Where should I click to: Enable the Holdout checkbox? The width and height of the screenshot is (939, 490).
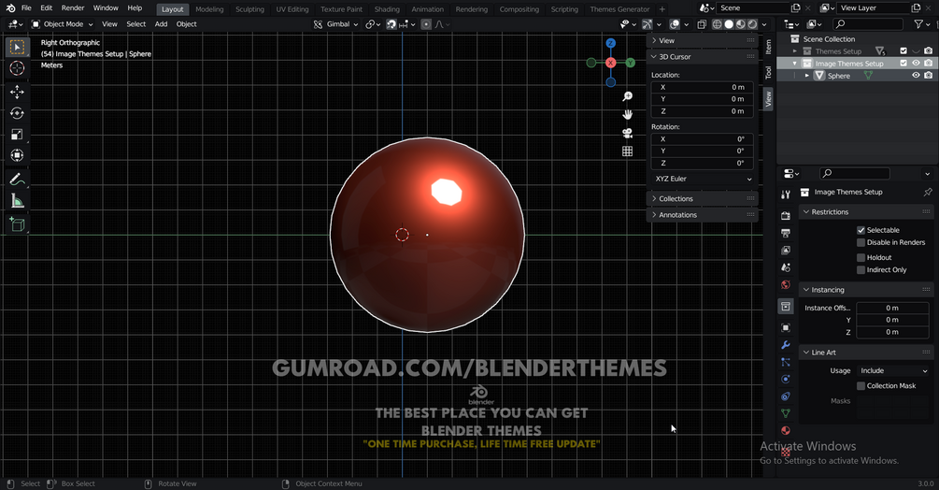(861, 257)
